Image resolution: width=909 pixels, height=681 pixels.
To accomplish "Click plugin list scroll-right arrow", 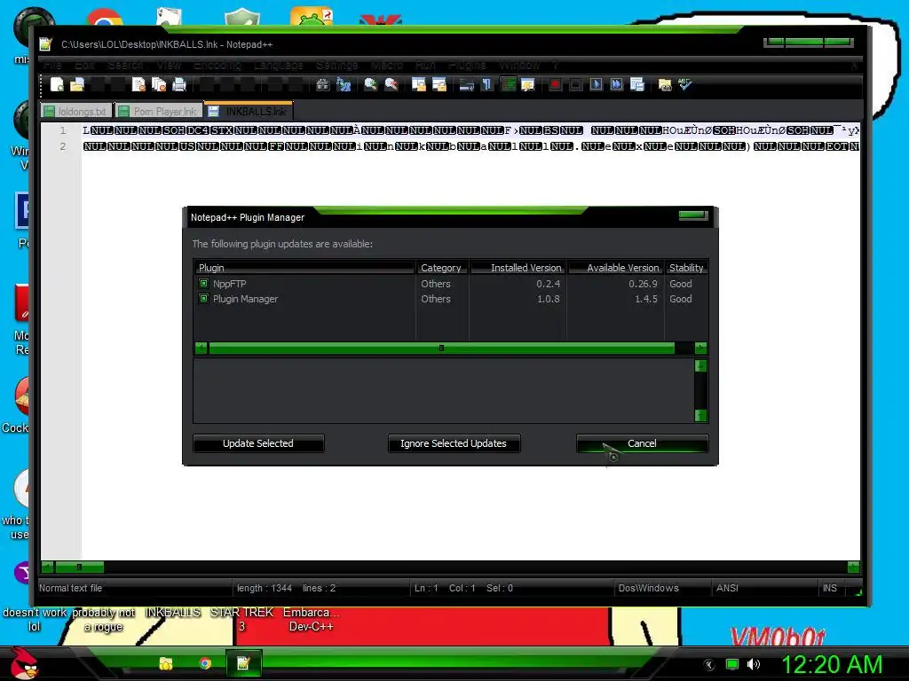I will pyautogui.click(x=700, y=348).
